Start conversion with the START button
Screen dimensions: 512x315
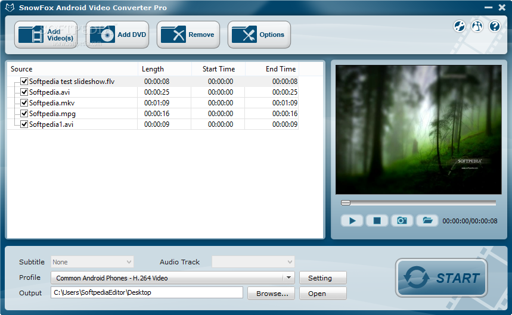click(x=442, y=278)
